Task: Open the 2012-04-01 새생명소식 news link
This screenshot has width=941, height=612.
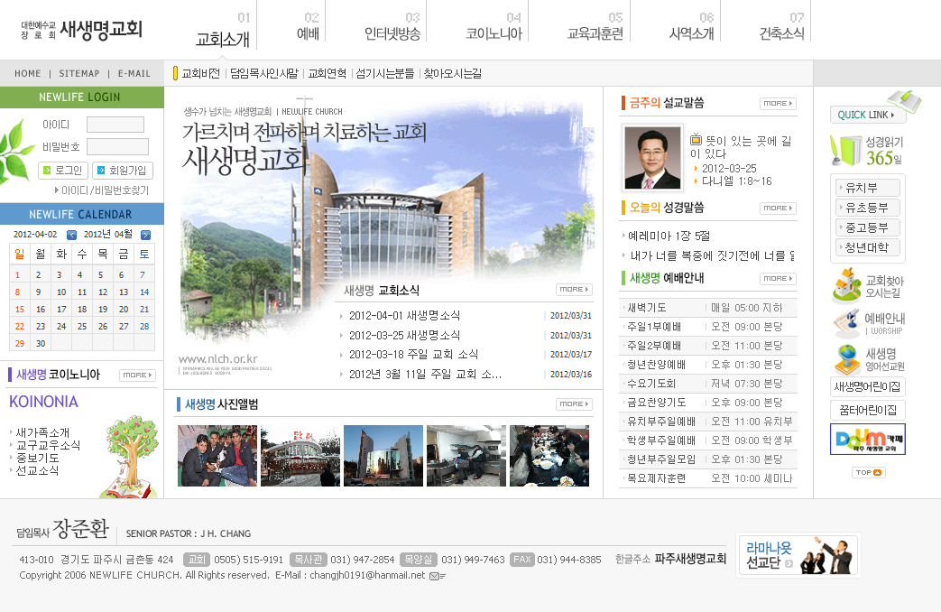Action: click(x=404, y=315)
